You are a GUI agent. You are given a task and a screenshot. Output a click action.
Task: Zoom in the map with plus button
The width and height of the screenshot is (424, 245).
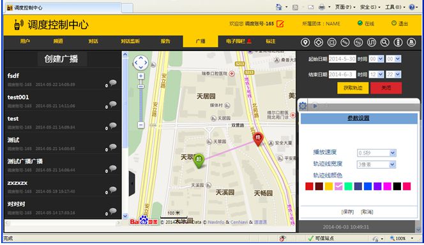(140, 76)
